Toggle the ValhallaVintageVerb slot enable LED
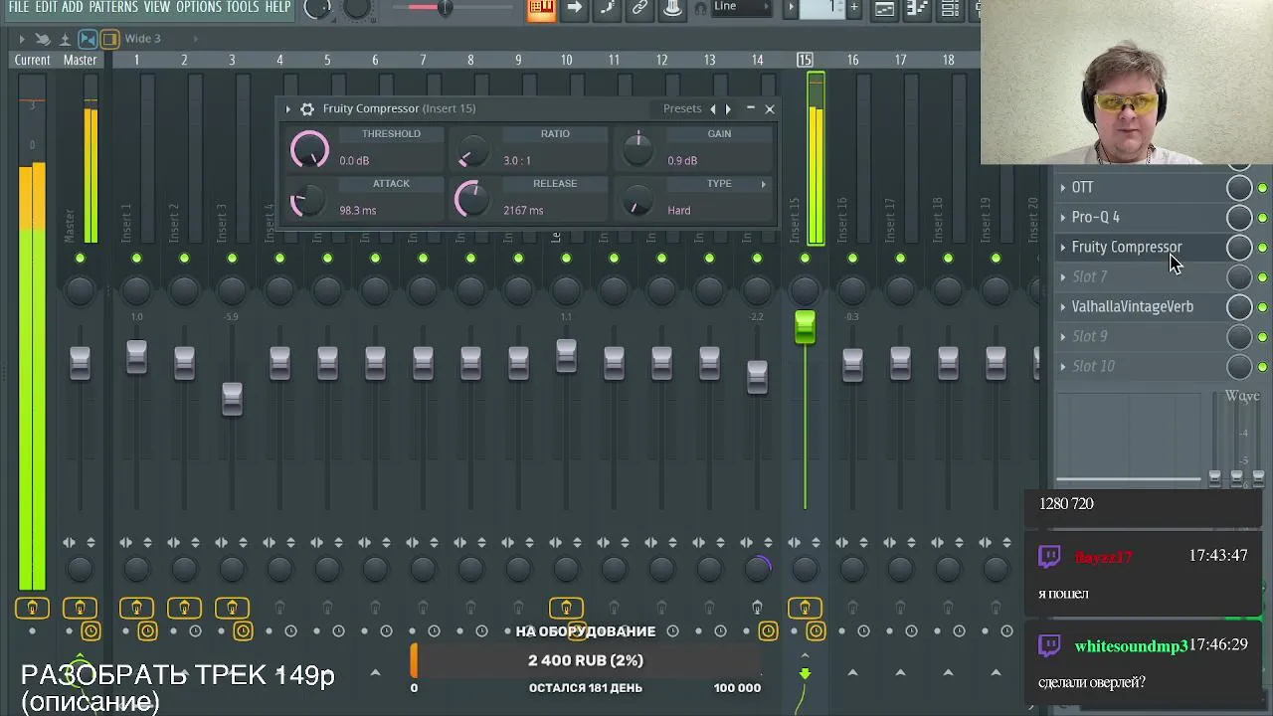 pos(1262,307)
